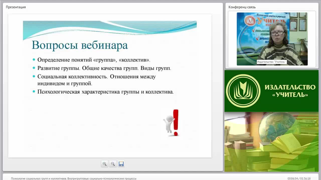Select the bullet Определение понятий «группа», «коллектив»
This screenshot has height=180, width=321.
point(94,60)
